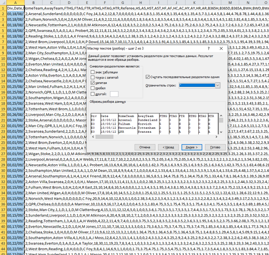This screenshot has height=255, width=269.
Task: Click the preview vertical scrollbar thumb
Action: pyautogui.click(x=221, y=120)
